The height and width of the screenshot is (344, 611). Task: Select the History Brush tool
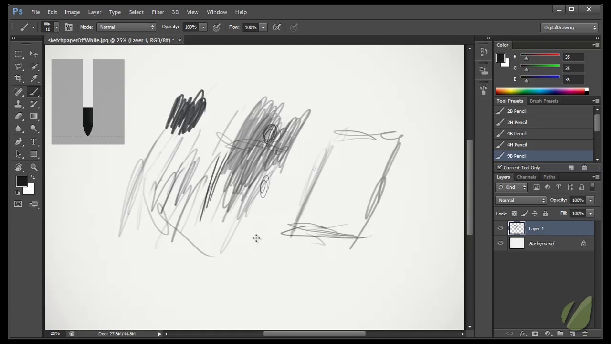click(x=34, y=104)
